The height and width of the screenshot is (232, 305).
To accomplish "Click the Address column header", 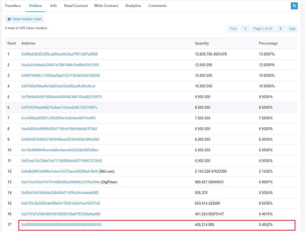I will tap(28, 43).
